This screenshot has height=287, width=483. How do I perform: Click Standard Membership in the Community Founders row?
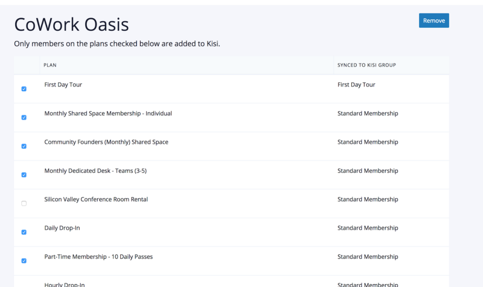coord(368,142)
